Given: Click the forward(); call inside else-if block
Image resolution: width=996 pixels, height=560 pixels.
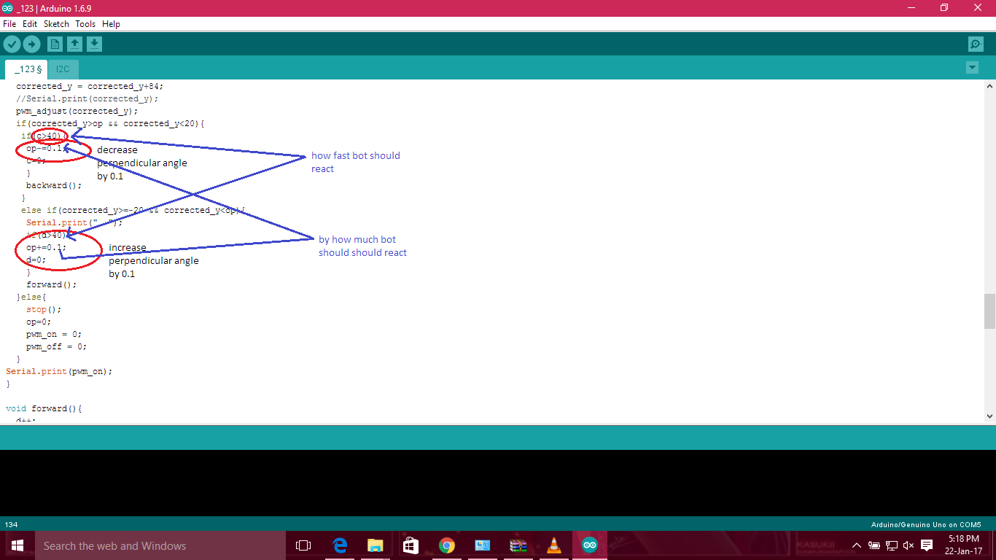Looking at the screenshot, I should pyautogui.click(x=51, y=284).
